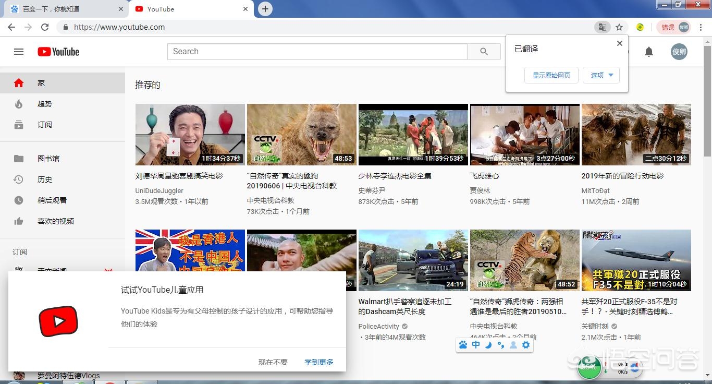The image size is (712, 384).
Task: Click the page scrollbar down arrow
Action: click(x=707, y=375)
